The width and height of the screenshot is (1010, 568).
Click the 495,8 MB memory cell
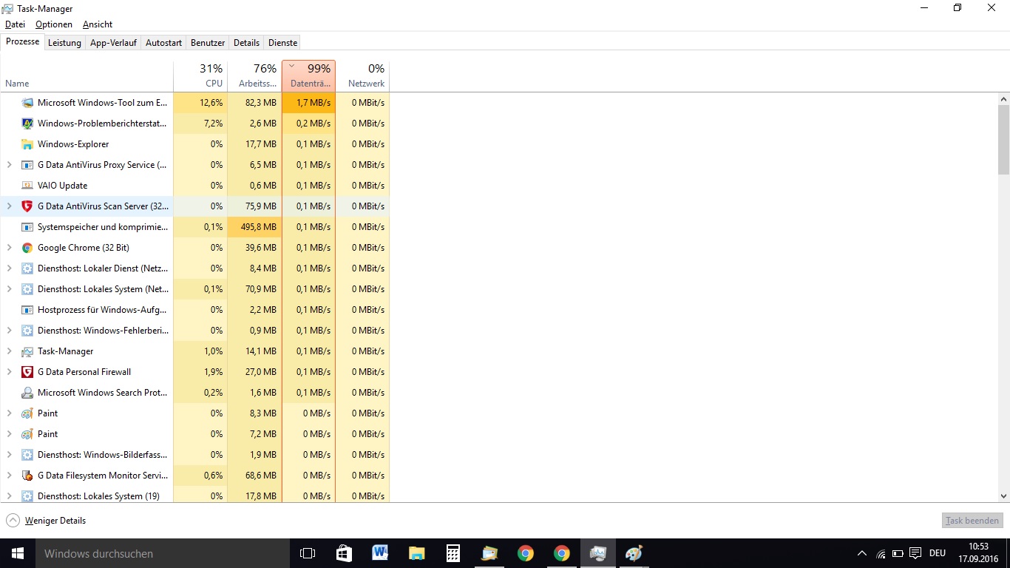tap(254, 227)
